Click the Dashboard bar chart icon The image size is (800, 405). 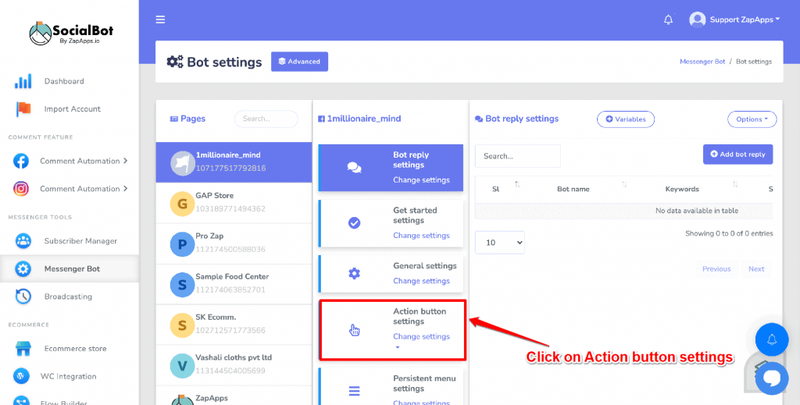23,81
